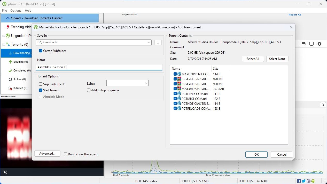The image size is (327, 184).
Task: Click the globe icon in the status bar
Action: tap(308, 181)
